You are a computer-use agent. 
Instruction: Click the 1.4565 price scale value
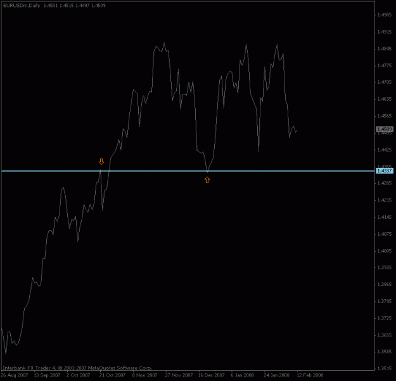(x=385, y=116)
